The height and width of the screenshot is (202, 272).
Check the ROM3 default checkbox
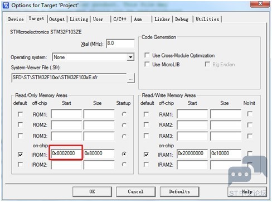point(20,136)
